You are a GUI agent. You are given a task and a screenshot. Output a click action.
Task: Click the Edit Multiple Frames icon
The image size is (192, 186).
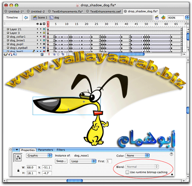(x=63, y=54)
